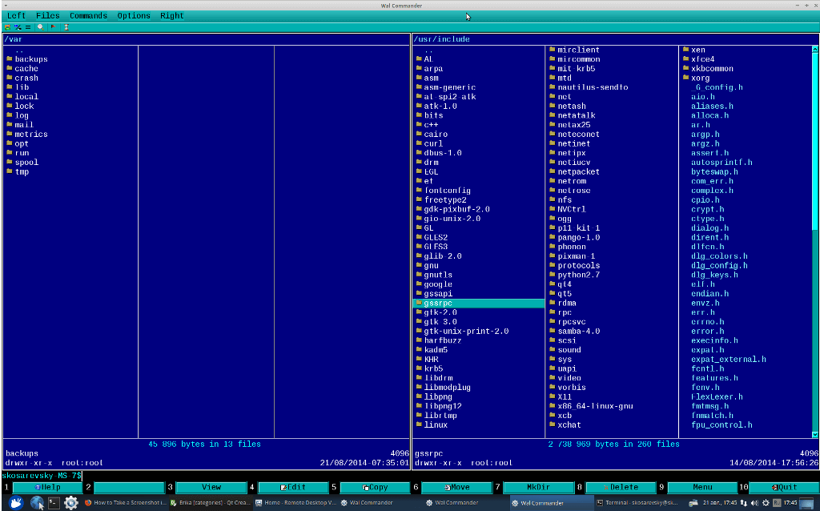
Task: Click the orange refresh icon in the toolbar
Action: [7, 26]
